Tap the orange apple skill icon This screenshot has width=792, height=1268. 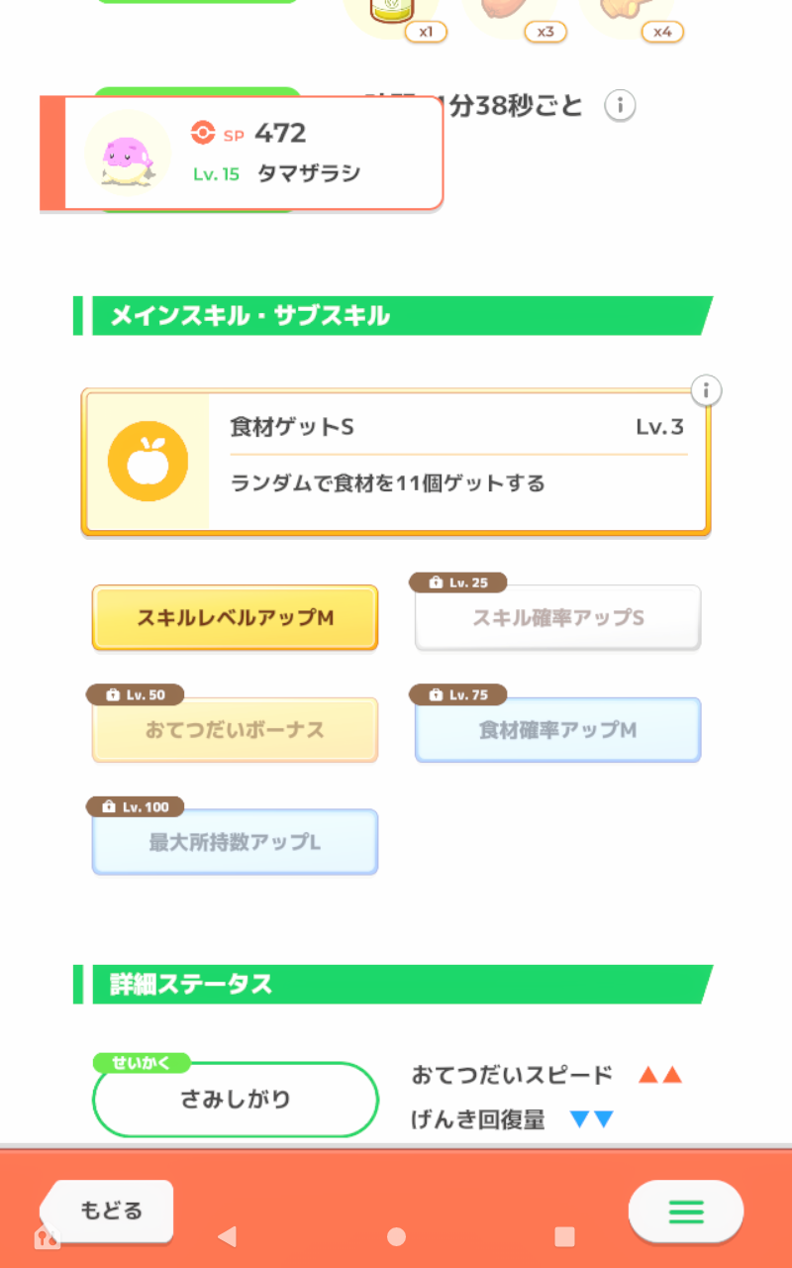[x=148, y=461]
